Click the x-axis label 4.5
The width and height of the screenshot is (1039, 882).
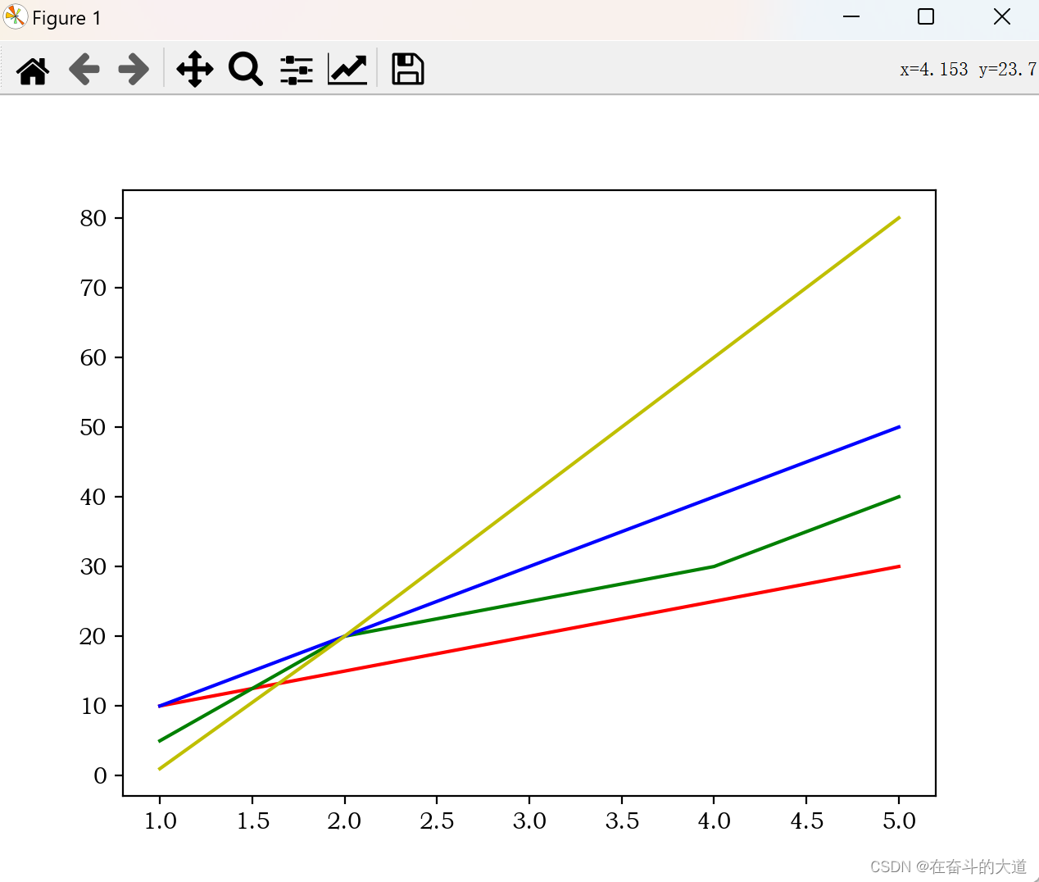click(806, 821)
